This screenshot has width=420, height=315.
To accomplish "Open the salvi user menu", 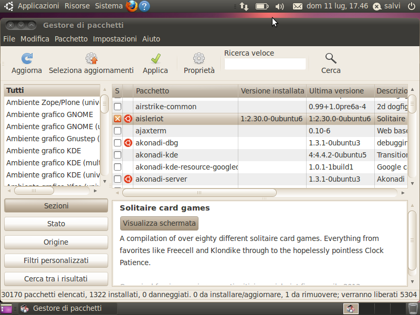I will [x=387, y=6].
